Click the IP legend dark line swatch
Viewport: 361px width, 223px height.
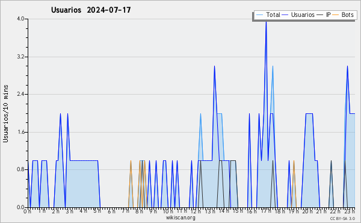[320, 14]
